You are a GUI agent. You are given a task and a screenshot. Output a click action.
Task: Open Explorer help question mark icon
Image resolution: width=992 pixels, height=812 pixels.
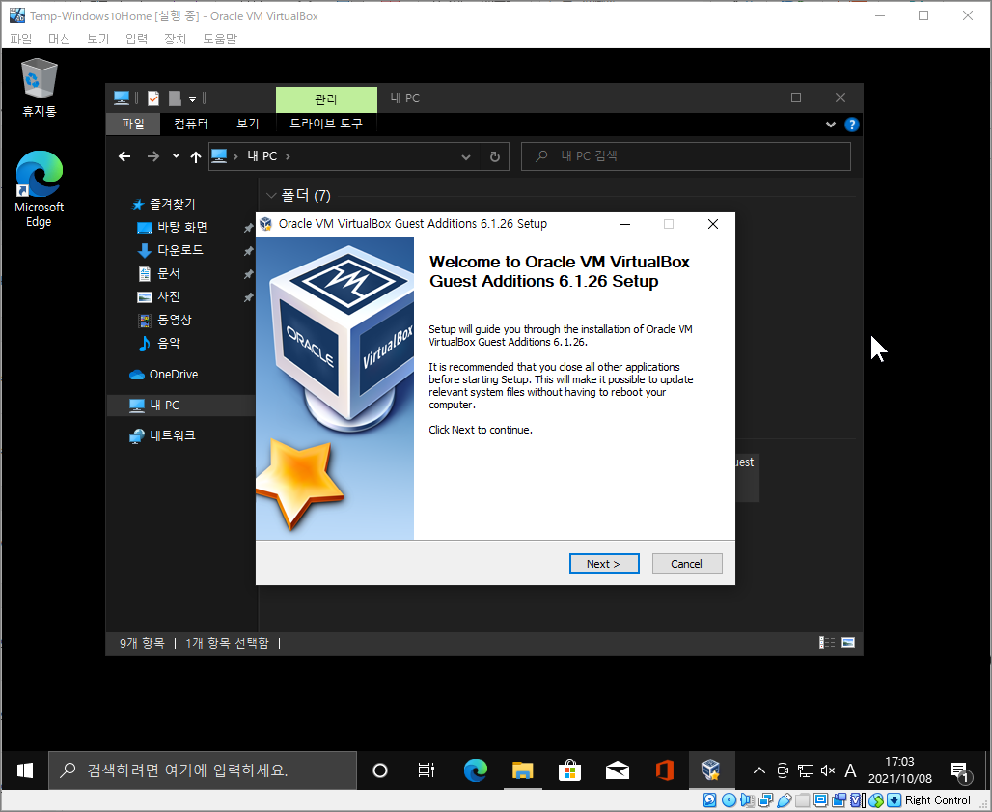pyautogui.click(x=851, y=125)
